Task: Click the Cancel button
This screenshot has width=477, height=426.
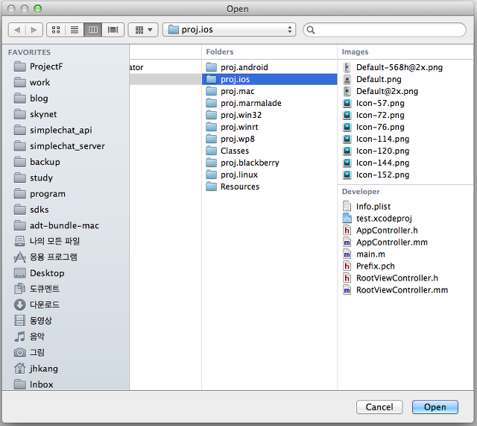Action: click(x=379, y=407)
